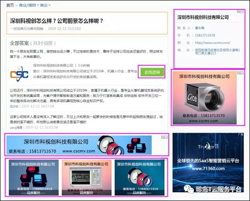Open the contact person name link
The image size is (250, 201).
click(x=200, y=28)
